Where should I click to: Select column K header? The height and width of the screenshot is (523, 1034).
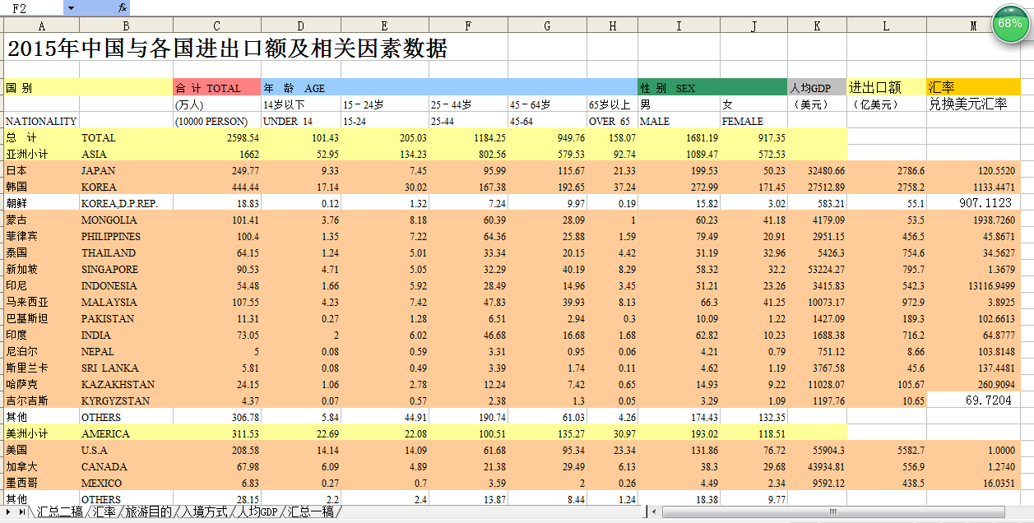(x=817, y=25)
